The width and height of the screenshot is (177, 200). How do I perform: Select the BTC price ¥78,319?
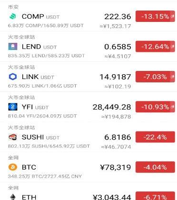pyautogui.click(x=116, y=167)
